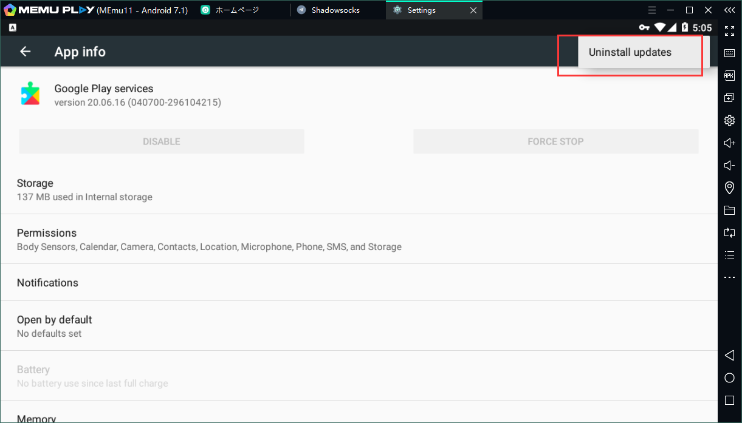Click the FORCE STOP button
The image size is (742, 423).
coord(555,141)
